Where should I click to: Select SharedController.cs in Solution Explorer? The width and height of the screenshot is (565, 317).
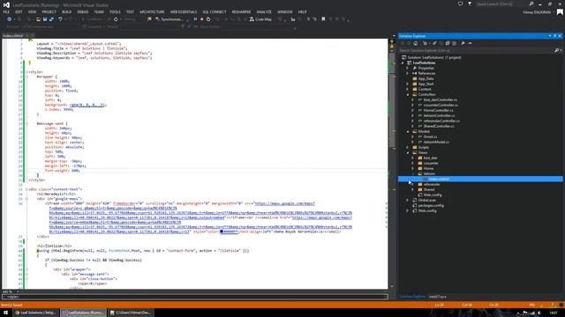click(x=439, y=126)
